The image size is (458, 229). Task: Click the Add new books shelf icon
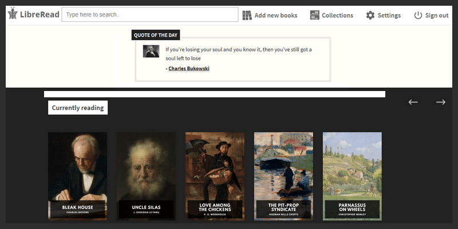click(x=247, y=15)
